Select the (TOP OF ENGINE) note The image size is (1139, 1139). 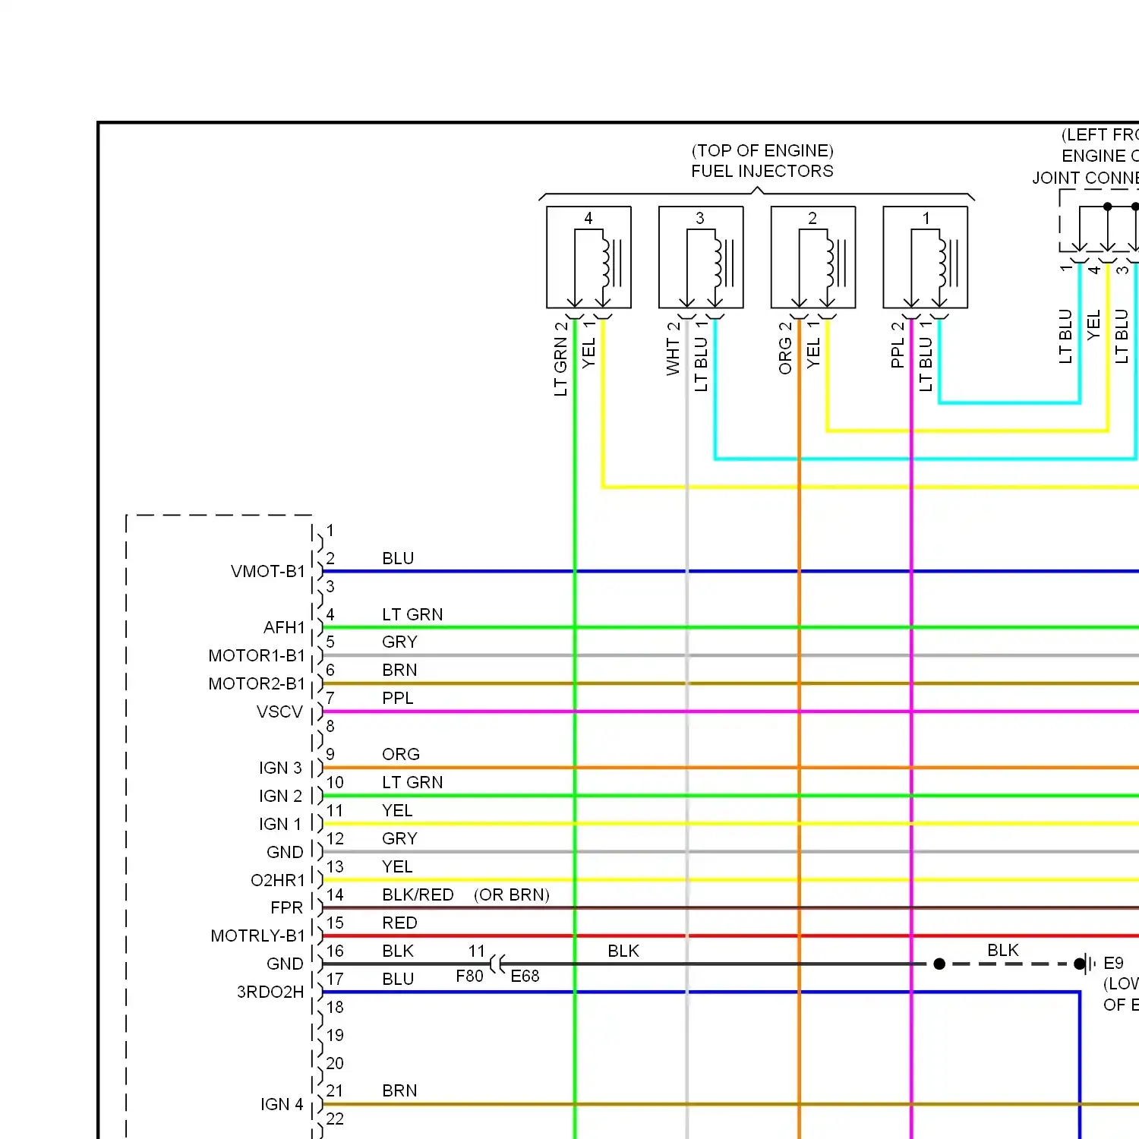[x=762, y=150]
